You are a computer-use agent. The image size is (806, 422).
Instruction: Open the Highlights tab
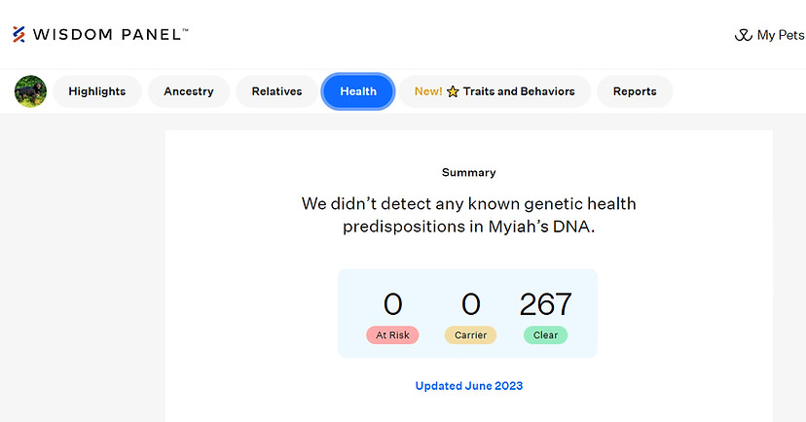[97, 91]
